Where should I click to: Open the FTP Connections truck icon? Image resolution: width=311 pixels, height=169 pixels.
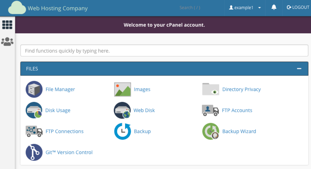tap(34, 131)
